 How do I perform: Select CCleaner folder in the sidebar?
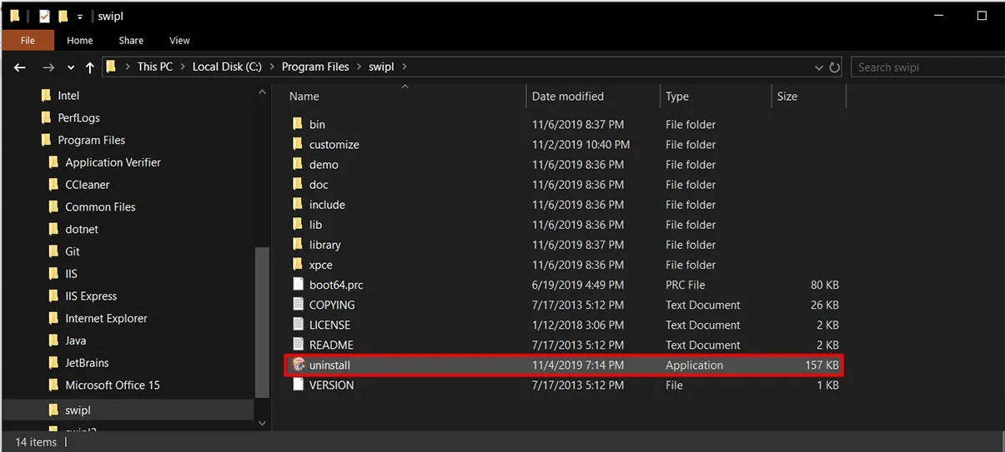click(x=88, y=185)
